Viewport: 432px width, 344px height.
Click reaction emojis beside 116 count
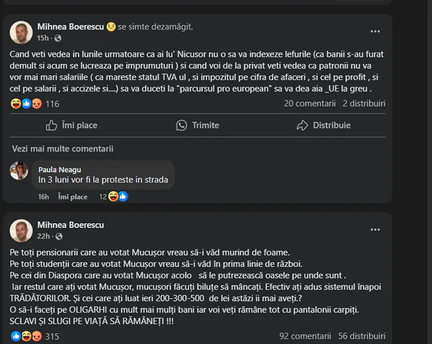point(26,104)
